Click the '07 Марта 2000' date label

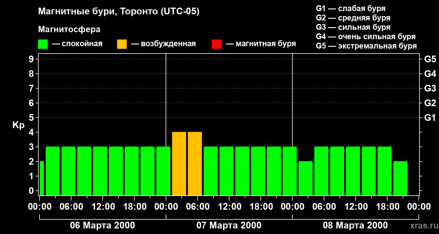229,226
